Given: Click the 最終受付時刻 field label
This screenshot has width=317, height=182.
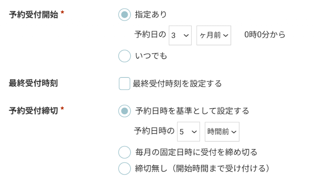Looking at the screenshot, I should pos(33,83).
